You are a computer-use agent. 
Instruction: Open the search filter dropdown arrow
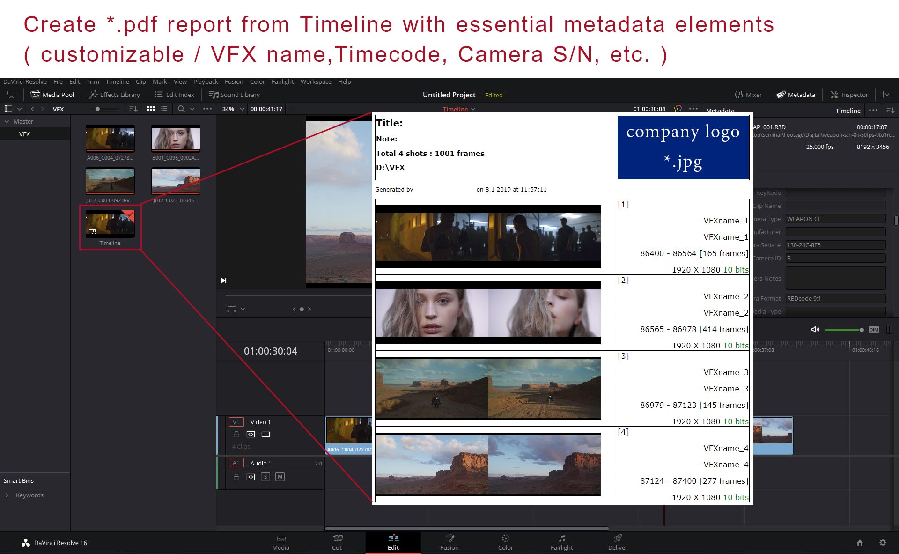pyautogui.click(x=192, y=109)
